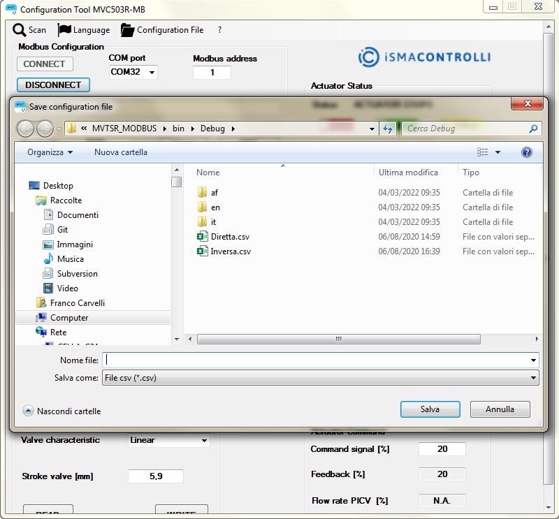The image size is (559, 519).
Task: Click the horizontal scrollbar of file list
Action: pyautogui.click(x=338, y=339)
